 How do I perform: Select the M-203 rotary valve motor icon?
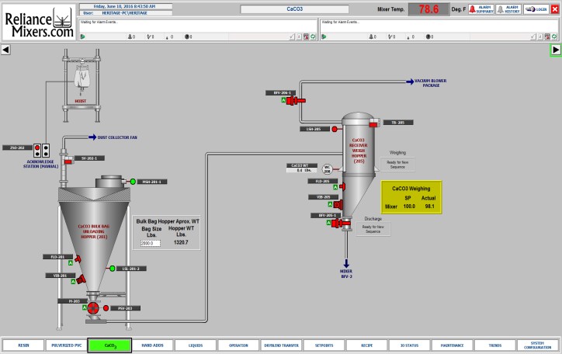tap(93, 308)
